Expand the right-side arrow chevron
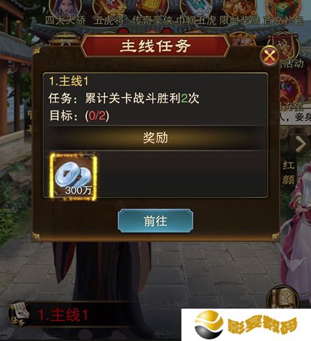This screenshot has height=341, width=311. tap(301, 144)
